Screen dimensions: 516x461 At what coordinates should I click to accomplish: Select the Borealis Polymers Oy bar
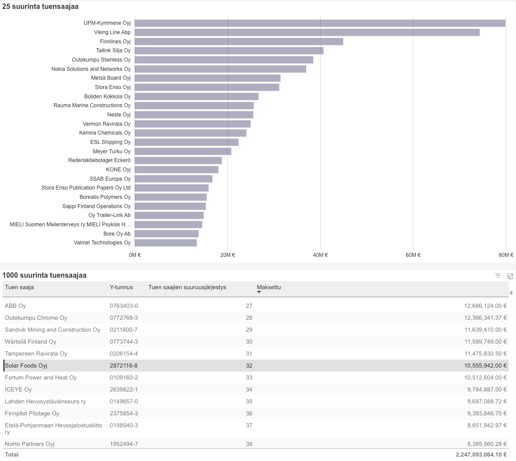point(171,197)
